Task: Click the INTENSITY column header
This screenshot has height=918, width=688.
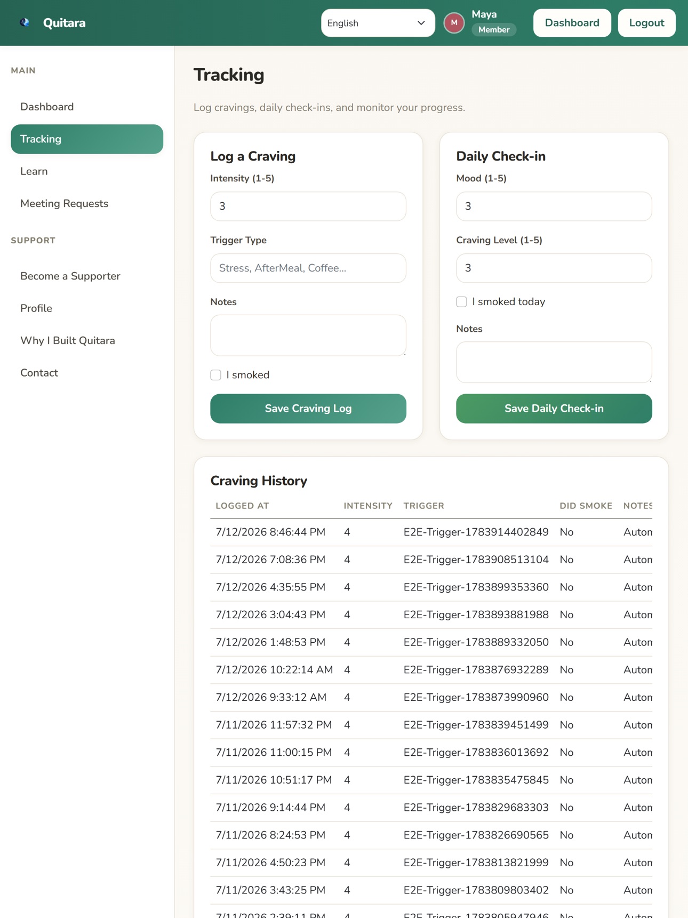Action: (368, 506)
